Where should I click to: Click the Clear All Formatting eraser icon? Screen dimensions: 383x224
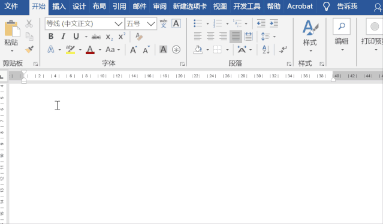(x=139, y=37)
